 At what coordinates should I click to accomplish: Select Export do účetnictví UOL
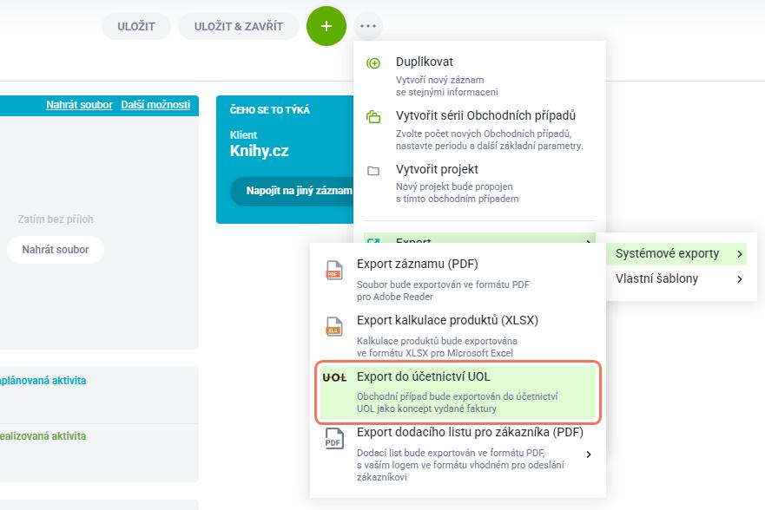[x=458, y=392]
